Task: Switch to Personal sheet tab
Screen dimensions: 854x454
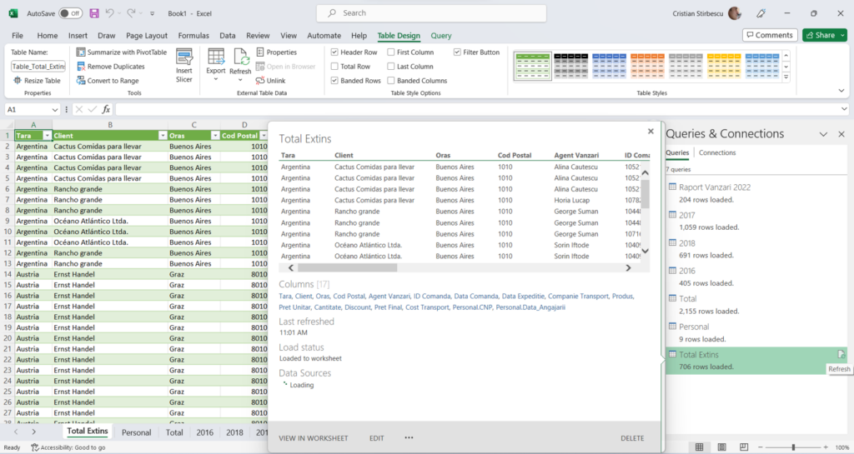Action: tap(136, 432)
